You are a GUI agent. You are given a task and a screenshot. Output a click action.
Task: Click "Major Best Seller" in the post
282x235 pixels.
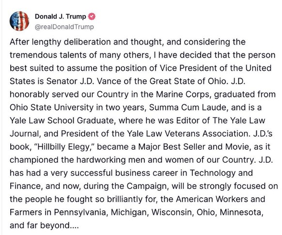tap(172, 147)
